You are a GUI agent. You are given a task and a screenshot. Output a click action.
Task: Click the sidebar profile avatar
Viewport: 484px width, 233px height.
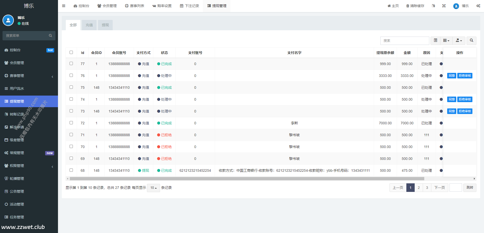tap(8, 20)
